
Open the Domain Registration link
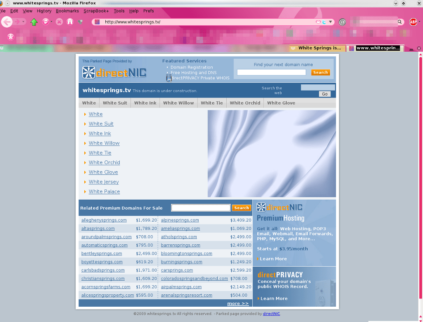[192, 67]
